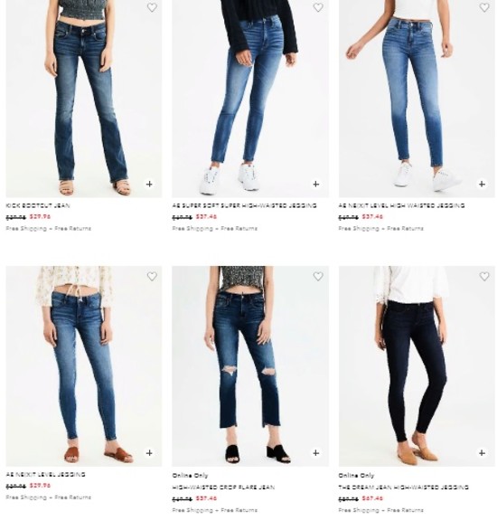Open the Kick Bootcut Jean product title link

38,205
